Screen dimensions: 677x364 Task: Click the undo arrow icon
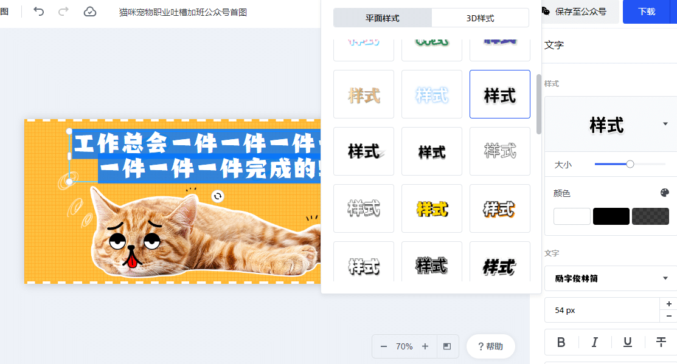[38, 12]
